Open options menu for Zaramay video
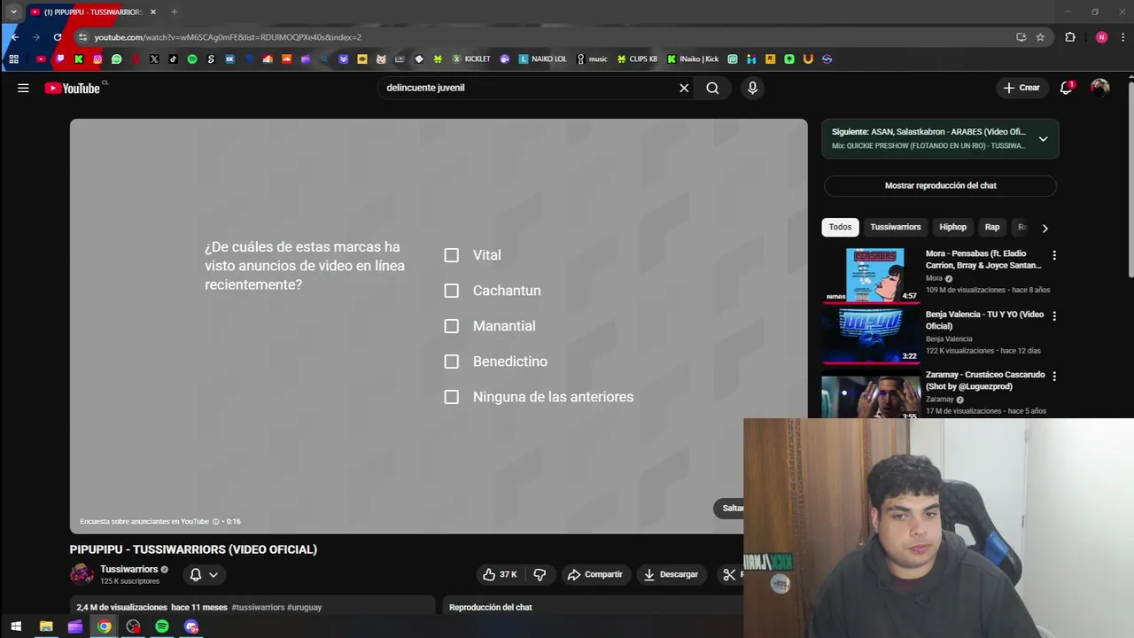The width and height of the screenshot is (1134, 638). [1054, 376]
